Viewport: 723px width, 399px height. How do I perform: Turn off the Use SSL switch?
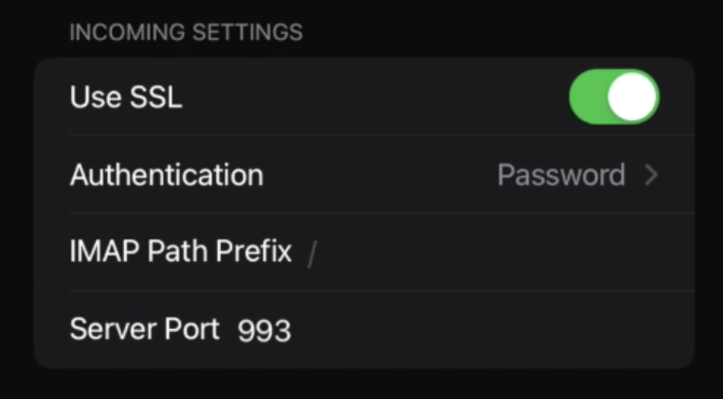pyautogui.click(x=614, y=97)
